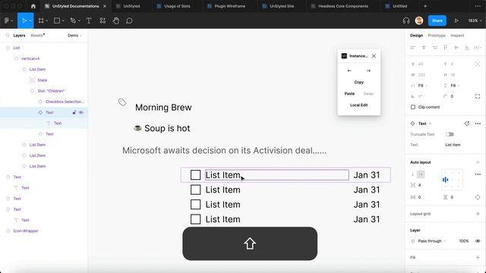The image size is (486, 273).
Task: Open the Demo page dropdown
Action: coord(74,36)
